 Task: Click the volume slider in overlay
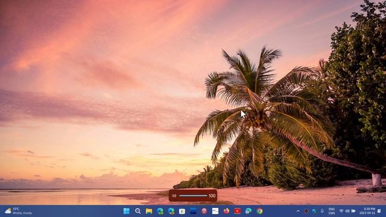[193, 196]
